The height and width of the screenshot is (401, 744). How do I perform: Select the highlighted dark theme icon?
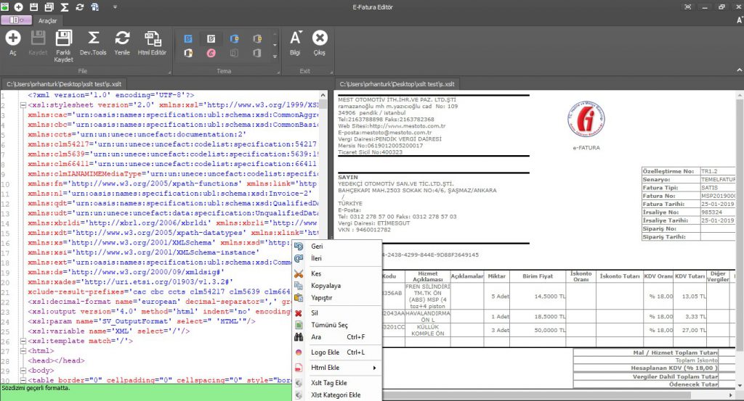point(211,39)
